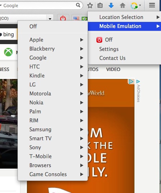Open the dropdown arrow next to extension icon
161x193 pixels.
pyautogui.click(x=140, y=5)
